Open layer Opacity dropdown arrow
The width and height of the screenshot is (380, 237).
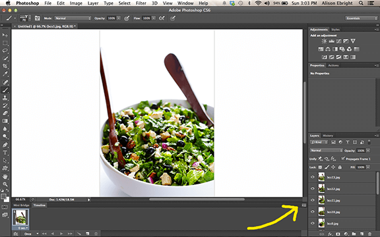point(368,150)
